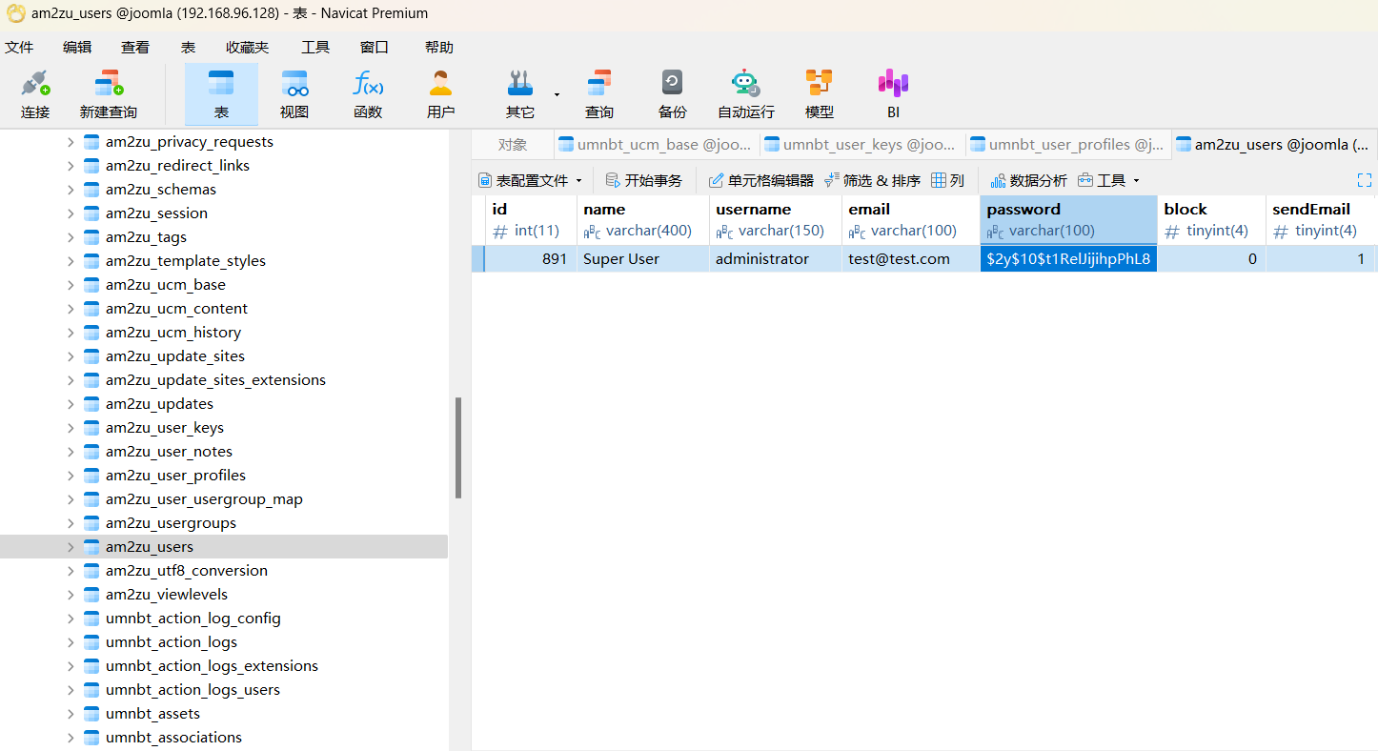1378x751 pixels.
Task: Select am2zu_user_usergroup_map table
Action: pyautogui.click(x=204, y=499)
